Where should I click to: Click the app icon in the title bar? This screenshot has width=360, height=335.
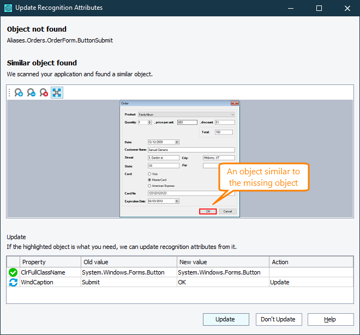(8, 8)
